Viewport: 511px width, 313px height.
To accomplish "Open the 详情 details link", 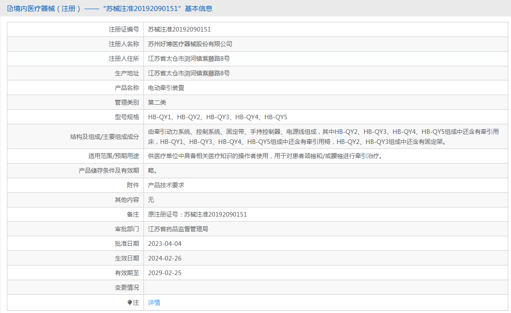I will tap(154, 302).
